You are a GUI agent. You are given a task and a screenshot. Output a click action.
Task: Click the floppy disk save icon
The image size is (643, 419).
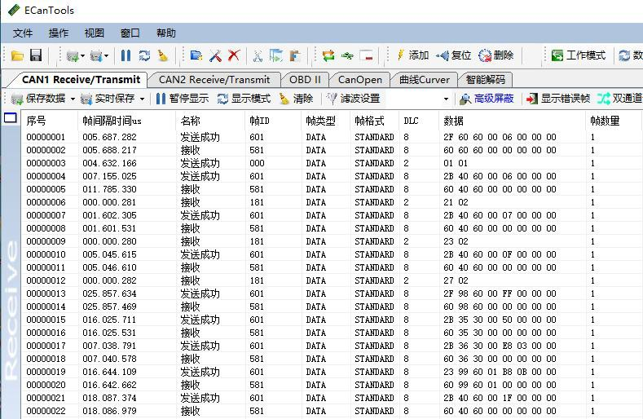(x=36, y=55)
